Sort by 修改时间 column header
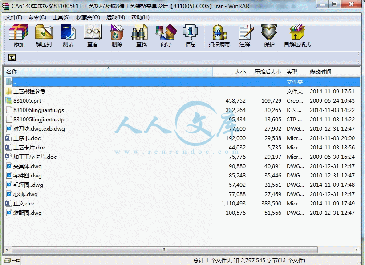This screenshot has width=365, height=265. point(333,72)
